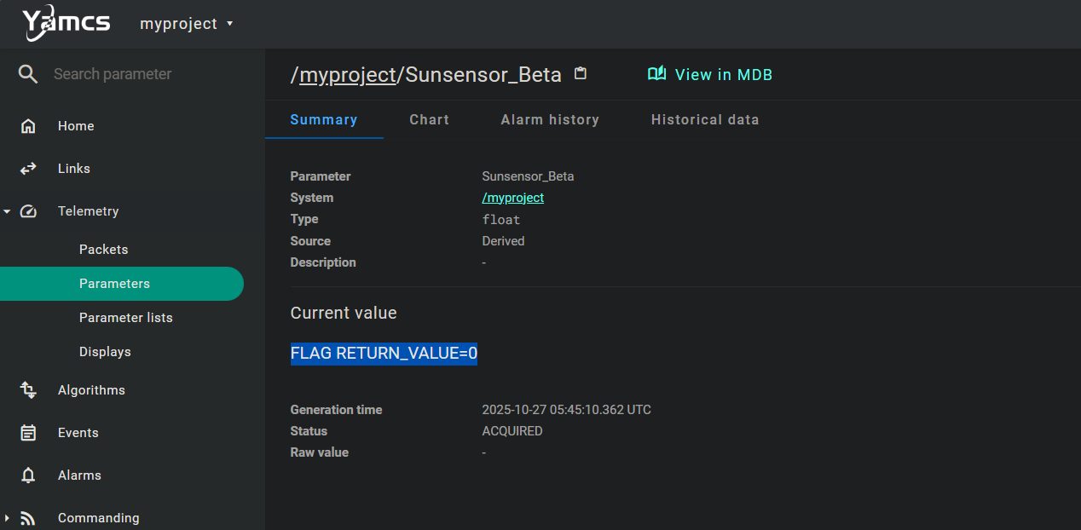Open Parameter lists in sidebar
Screen dimensions: 1081x530
(125, 318)
